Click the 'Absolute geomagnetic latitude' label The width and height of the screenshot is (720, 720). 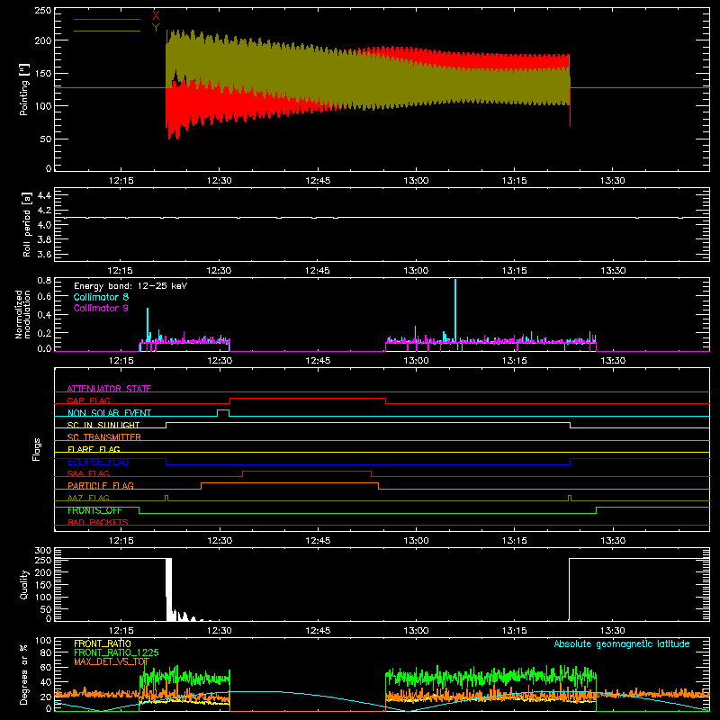coord(622,643)
